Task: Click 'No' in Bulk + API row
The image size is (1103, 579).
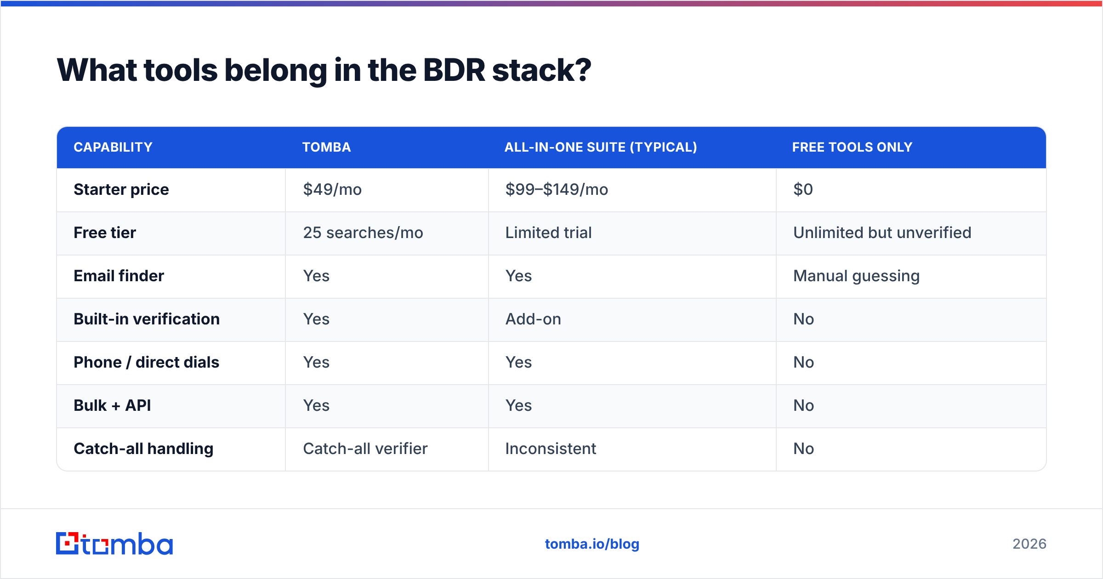Action: [x=803, y=405]
